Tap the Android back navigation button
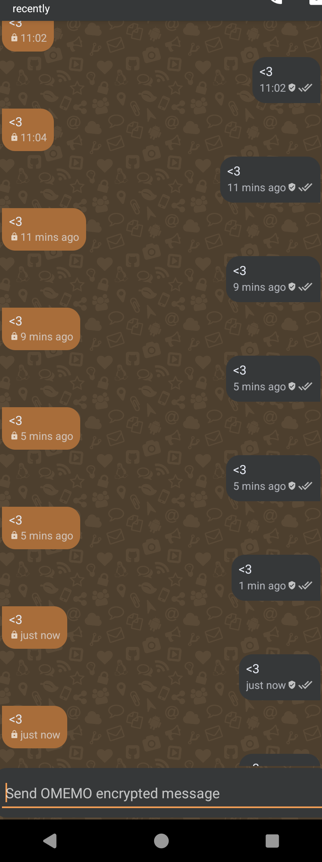The image size is (322, 862). 50,841
